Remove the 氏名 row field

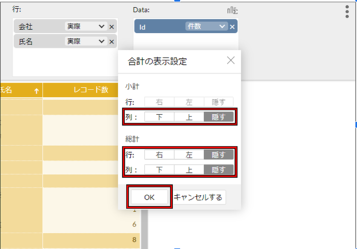coord(112,41)
